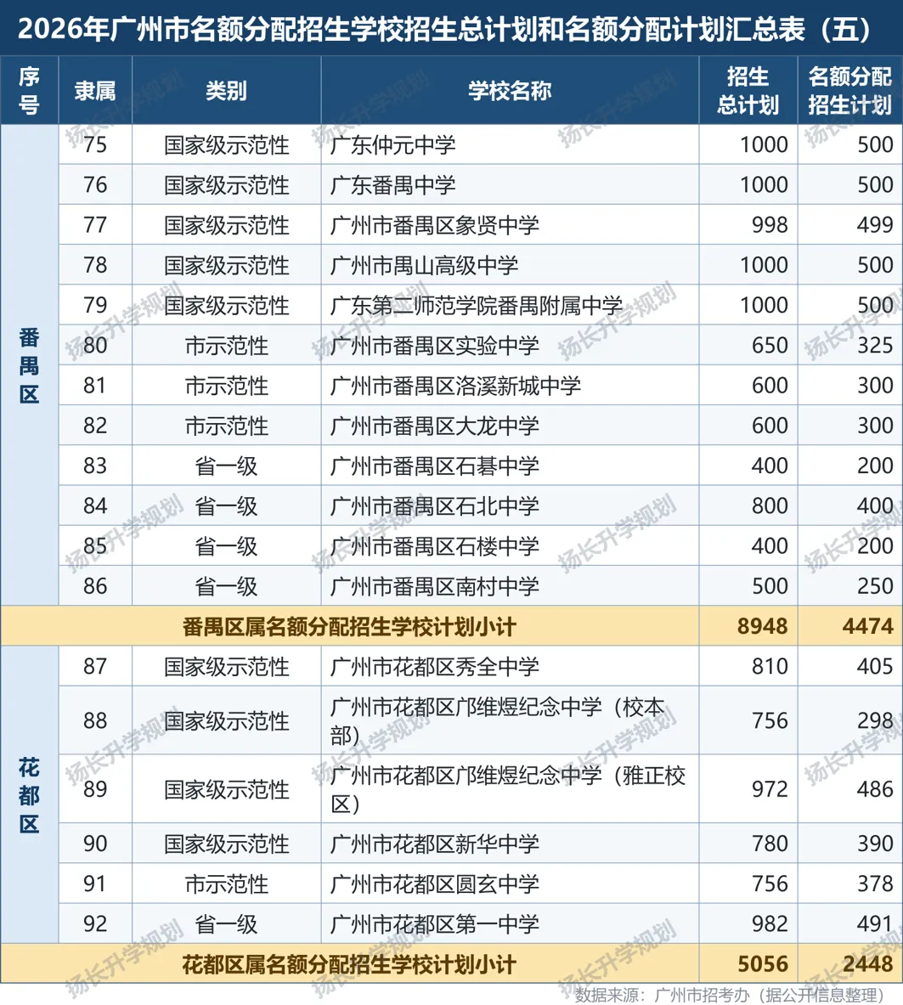903x1005 pixels.
Task: Click quota value 378
Action: tap(875, 884)
